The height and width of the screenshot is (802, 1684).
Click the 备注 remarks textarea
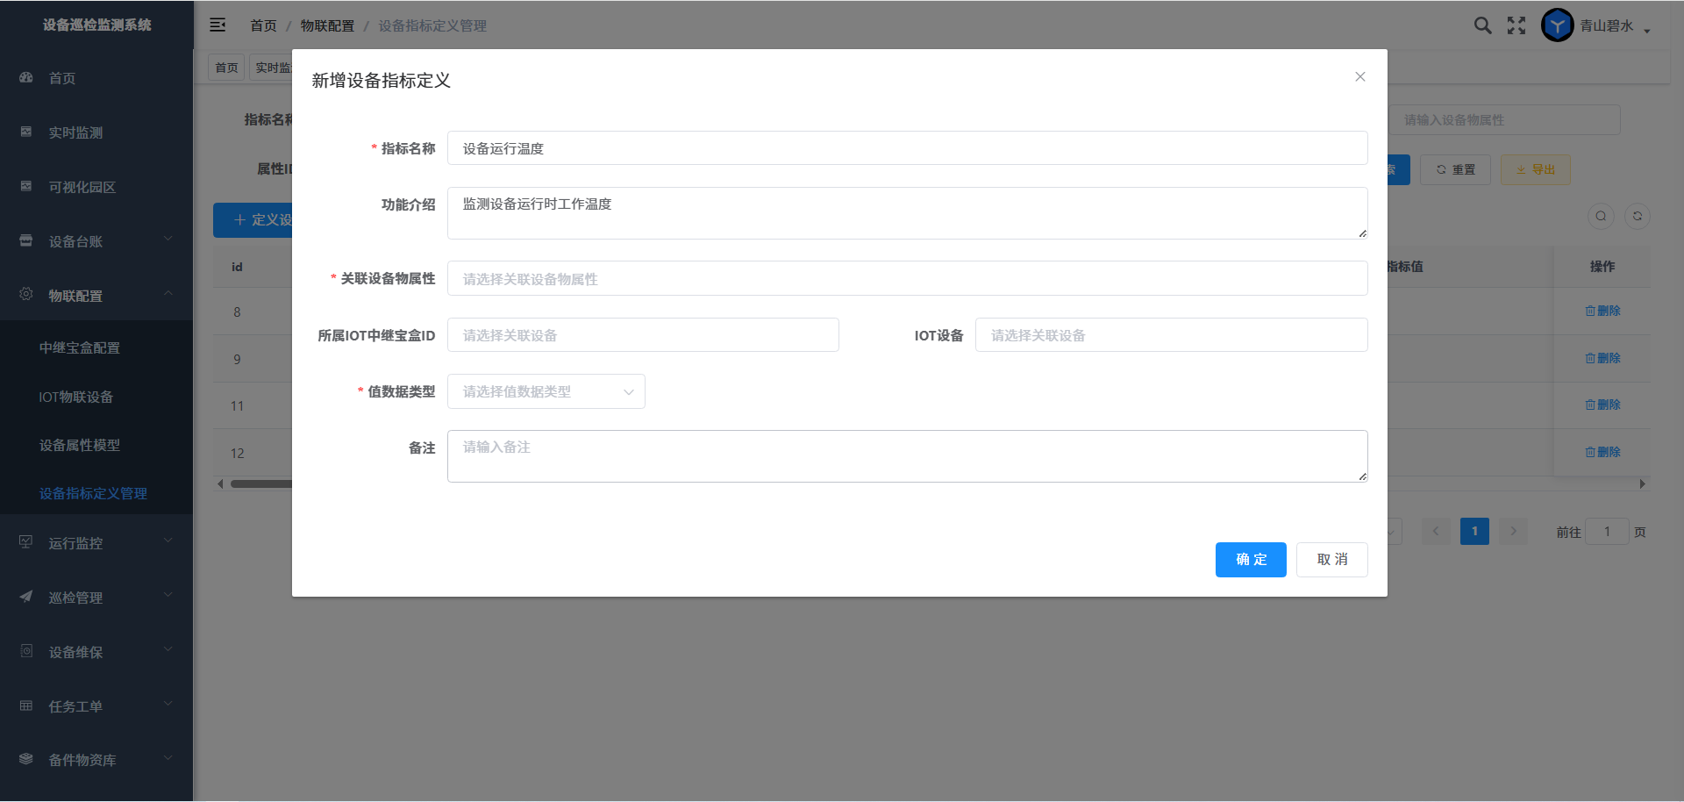[x=907, y=456]
